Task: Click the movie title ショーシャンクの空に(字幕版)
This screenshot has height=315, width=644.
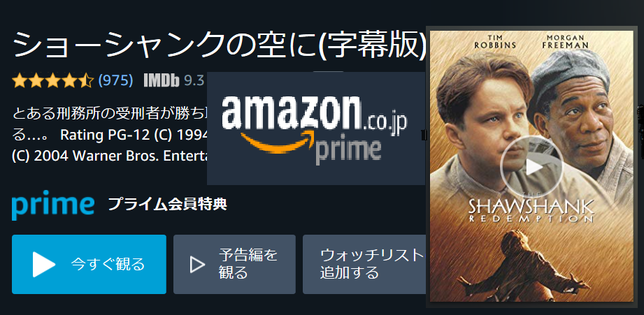Action: point(220,45)
